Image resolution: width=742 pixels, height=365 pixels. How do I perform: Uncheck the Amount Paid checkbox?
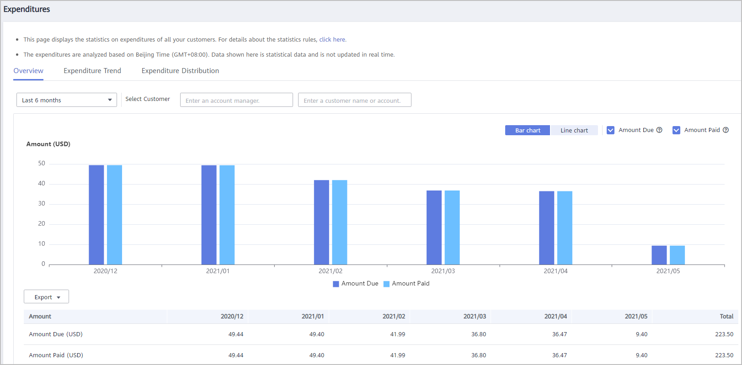tap(676, 130)
